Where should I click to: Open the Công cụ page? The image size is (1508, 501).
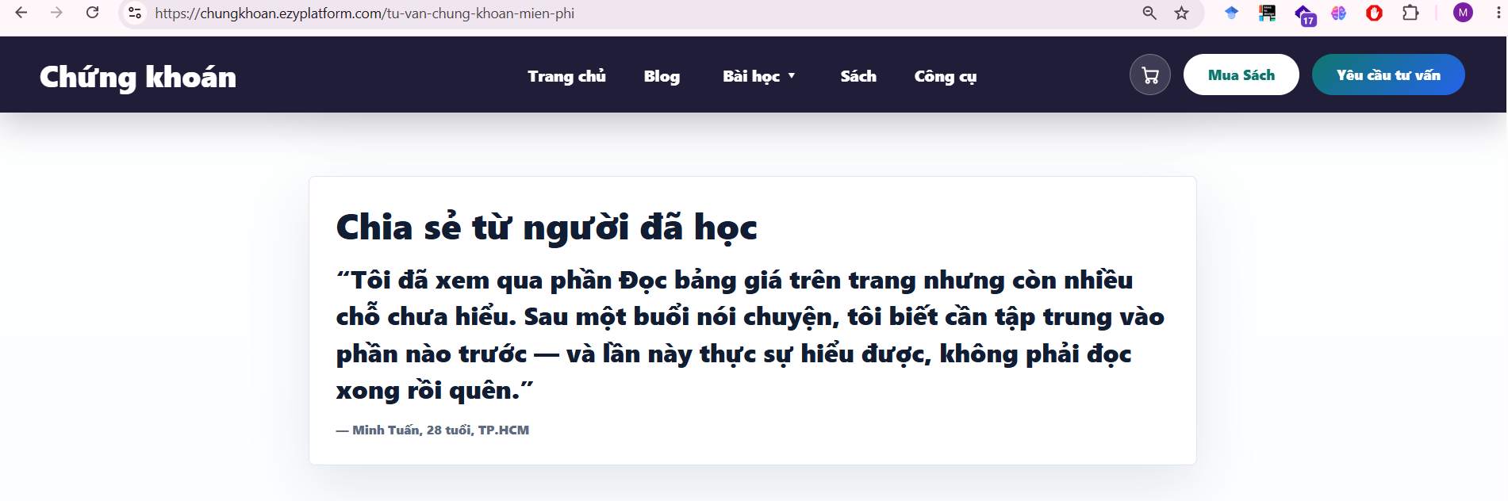(x=946, y=76)
